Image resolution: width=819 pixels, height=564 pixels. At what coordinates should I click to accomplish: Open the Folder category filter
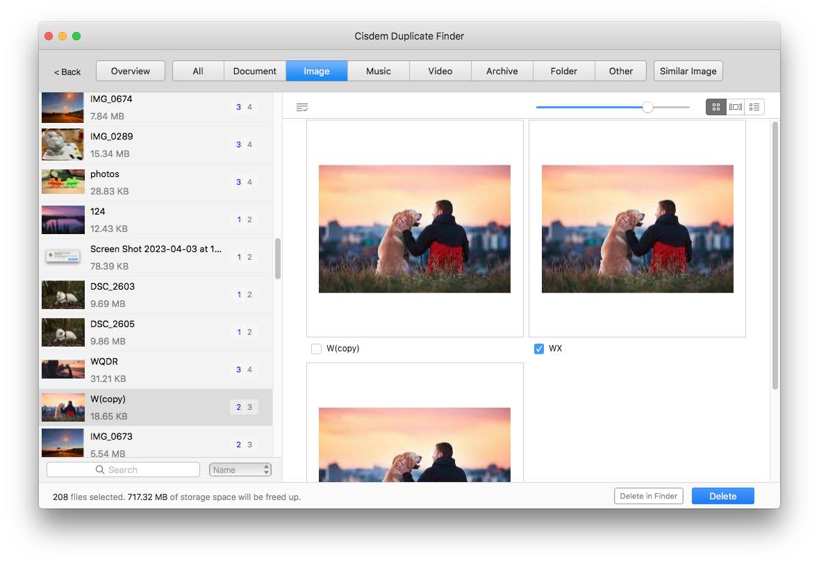[x=563, y=71]
